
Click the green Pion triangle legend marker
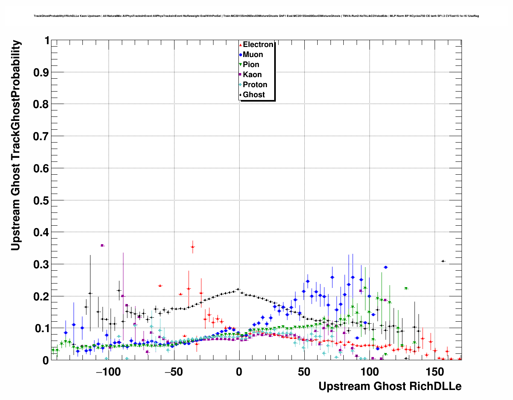[240, 65]
